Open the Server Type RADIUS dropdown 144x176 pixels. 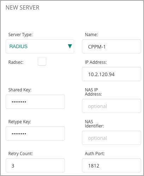(x=40, y=46)
